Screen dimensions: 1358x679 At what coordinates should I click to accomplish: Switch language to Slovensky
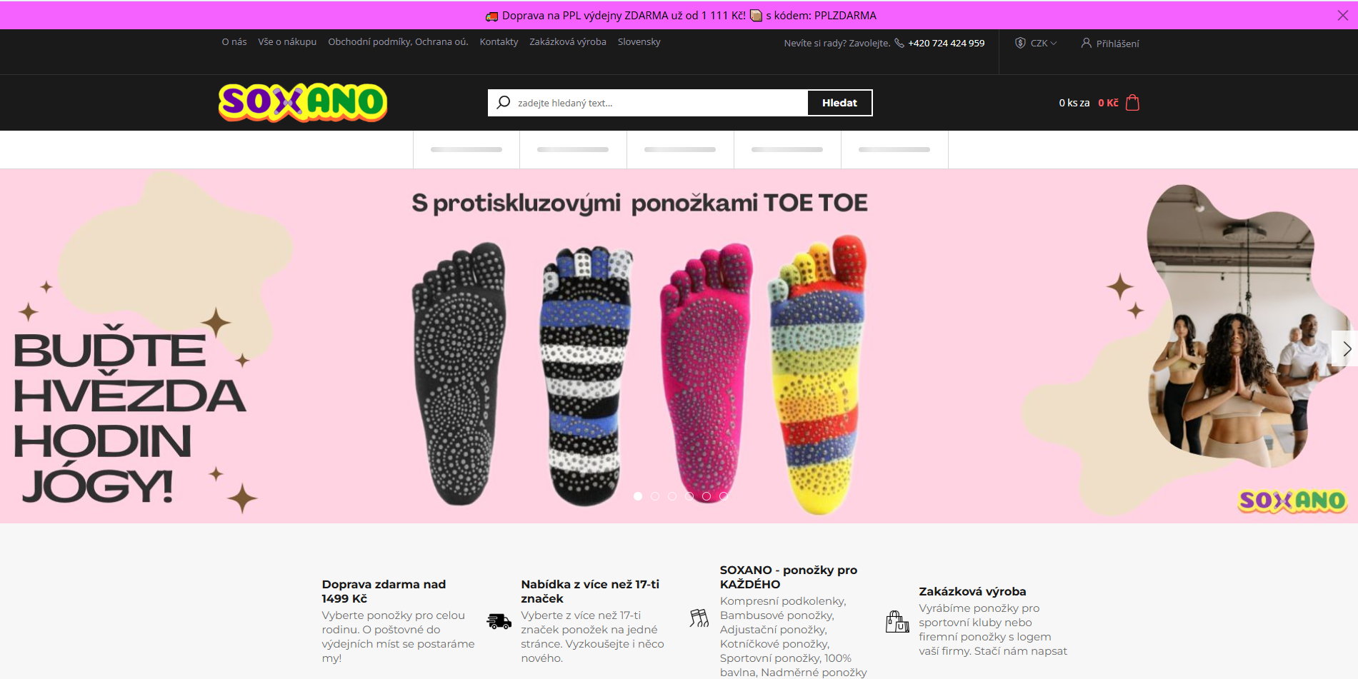[x=639, y=41]
